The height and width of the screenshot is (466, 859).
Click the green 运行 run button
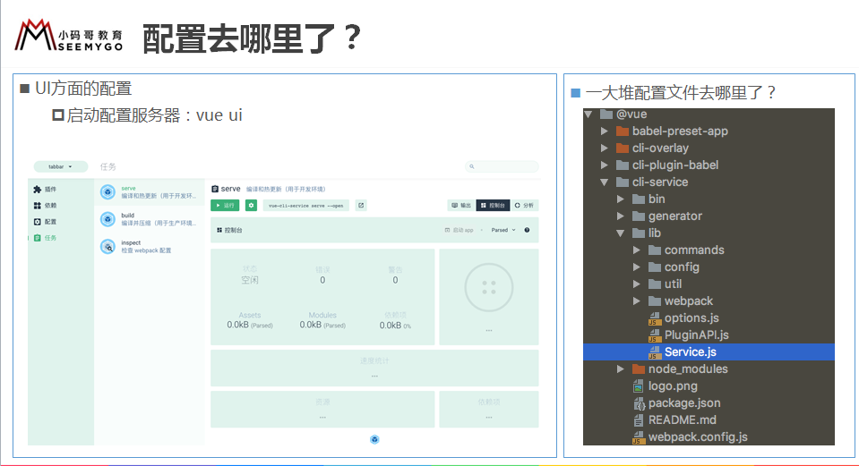(225, 206)
